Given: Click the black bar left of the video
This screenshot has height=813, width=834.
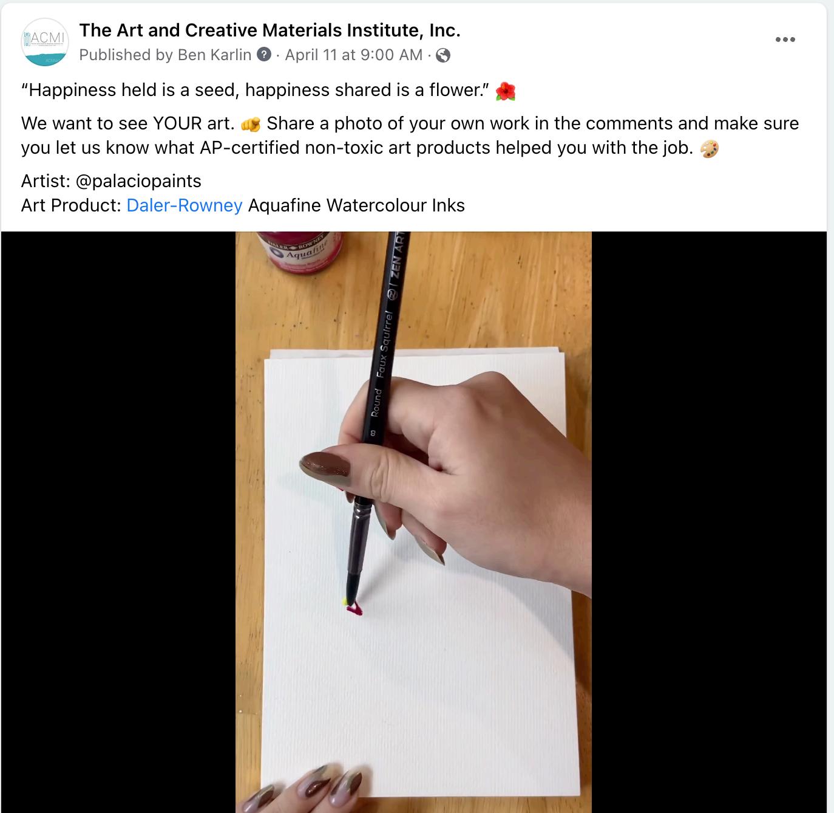Looking at the screenshot, I should [118, 522].
